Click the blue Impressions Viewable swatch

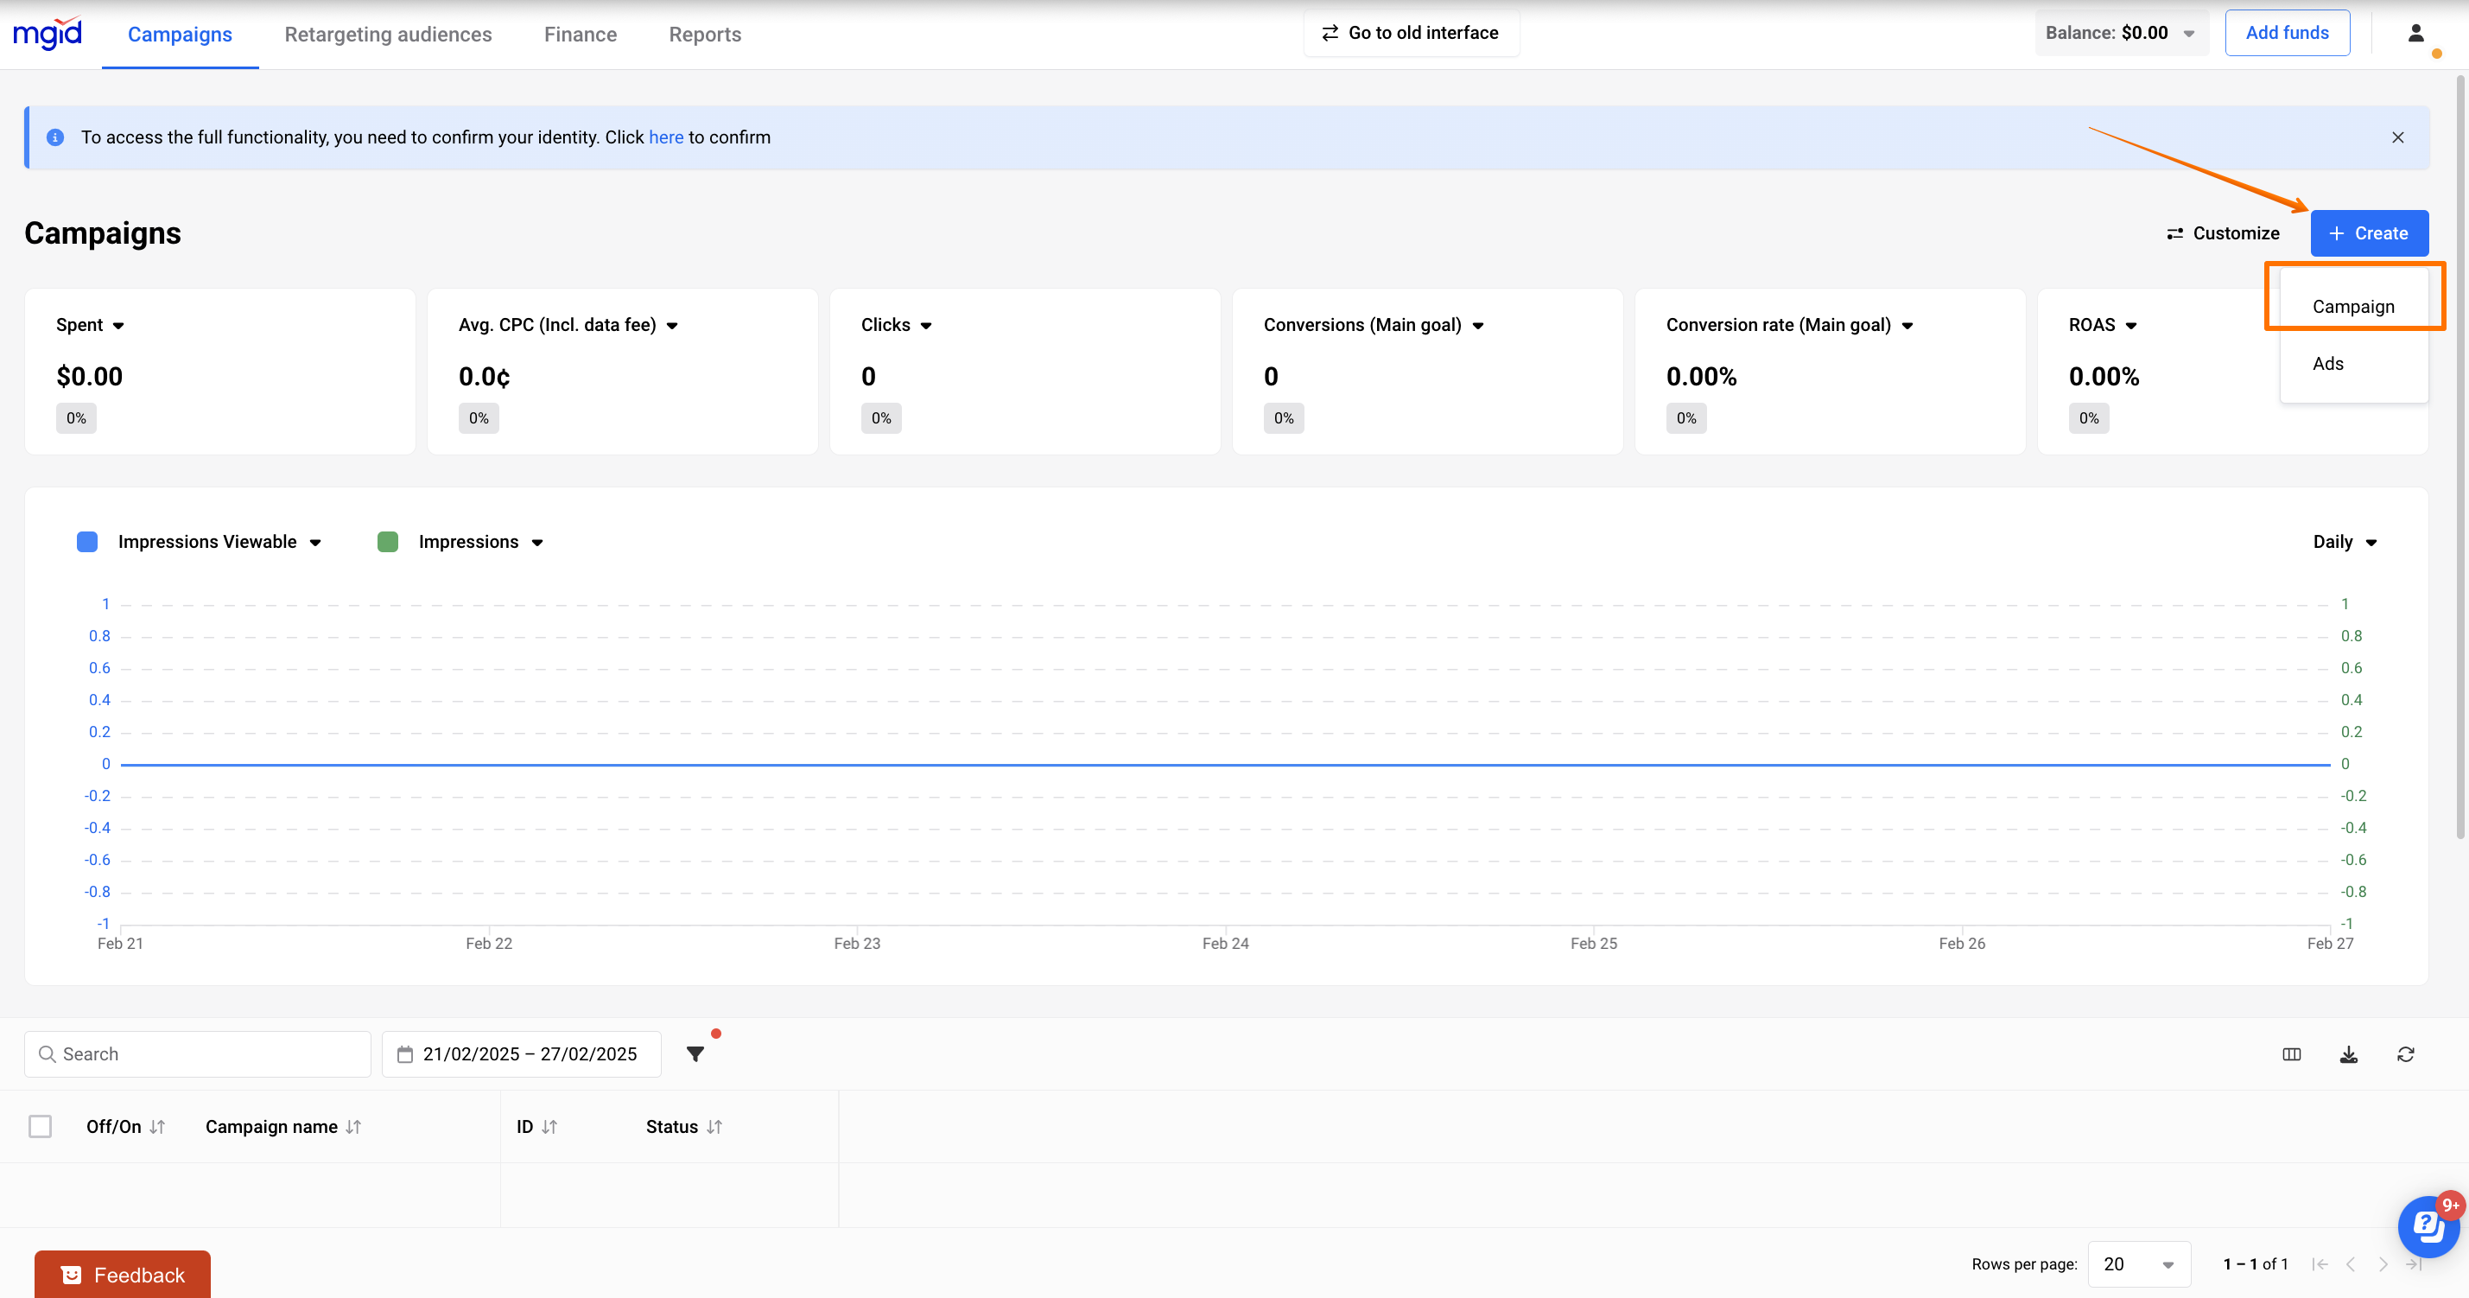point(87,542)
